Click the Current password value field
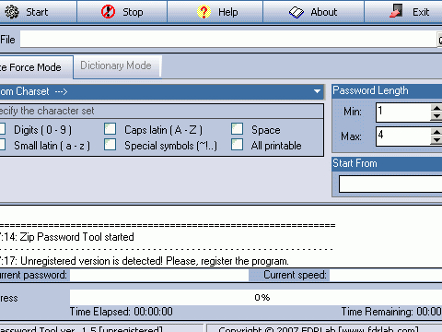Image resolution: width=442 pixels, height=332 pixels. tap(159, 275)
